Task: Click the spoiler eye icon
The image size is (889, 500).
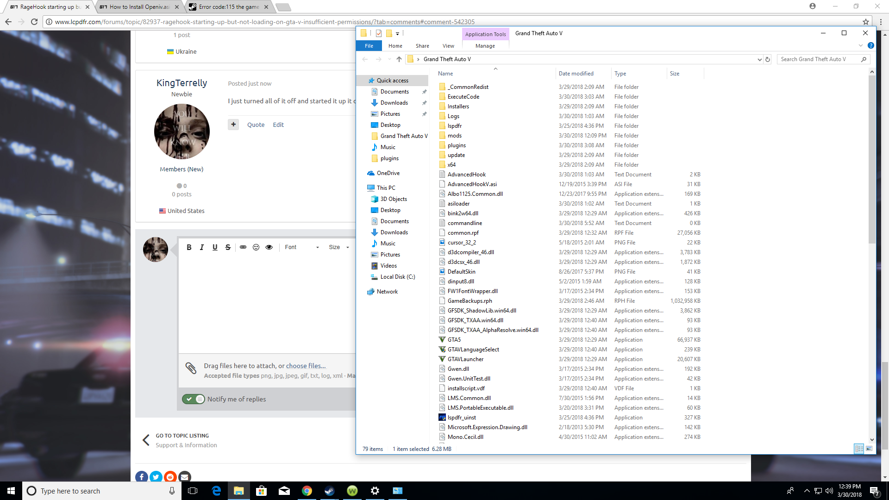Action: pyautogui.click(x=269, y=247)
